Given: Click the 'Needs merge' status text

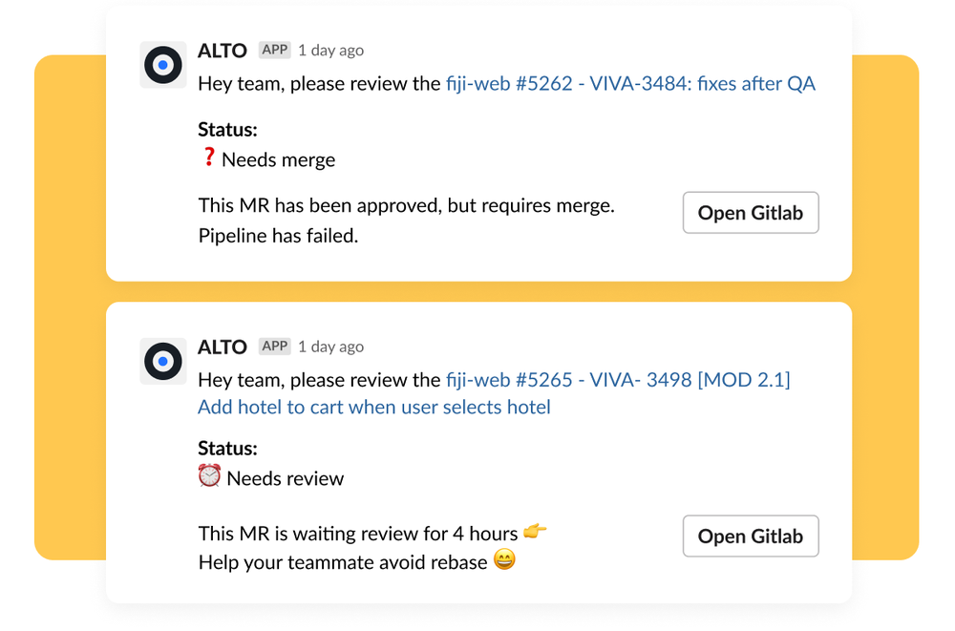Looking at the screenshot, I should (278, 159).
